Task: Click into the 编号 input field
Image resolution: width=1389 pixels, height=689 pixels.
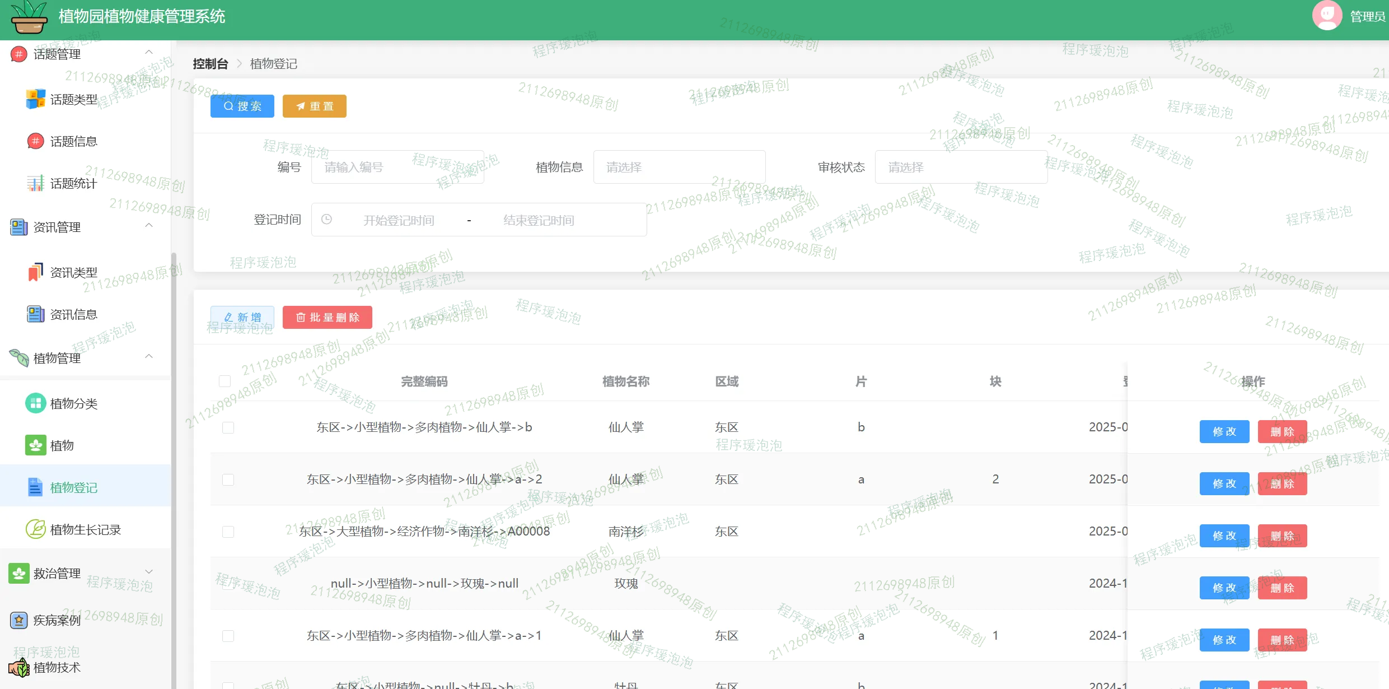Action: [x=397, y=167]
